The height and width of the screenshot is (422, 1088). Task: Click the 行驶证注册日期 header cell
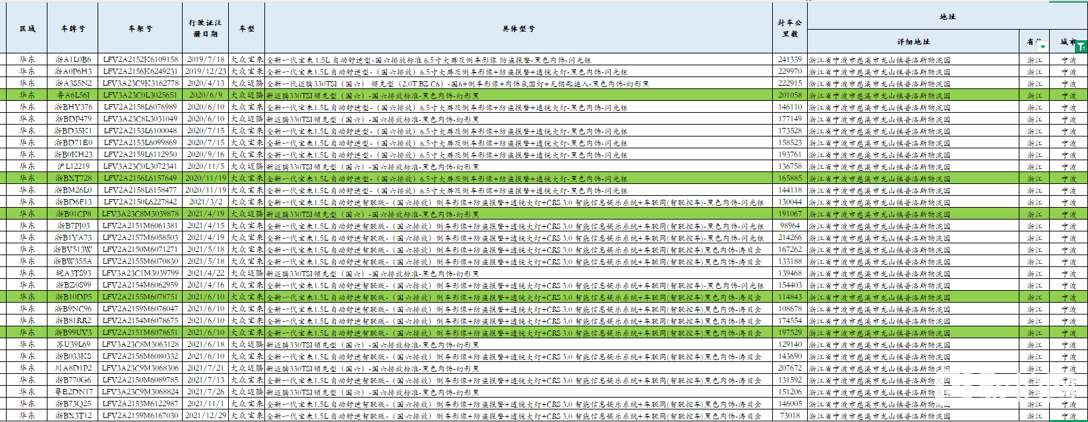[x=205, y=28]
